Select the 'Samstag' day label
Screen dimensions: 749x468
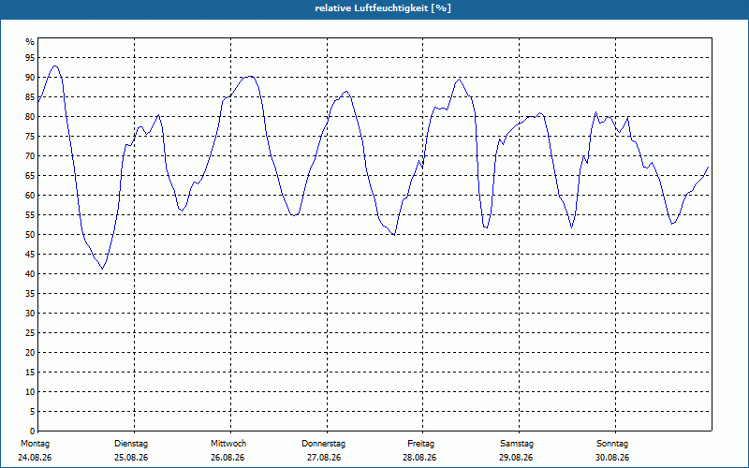click(517, 444)
